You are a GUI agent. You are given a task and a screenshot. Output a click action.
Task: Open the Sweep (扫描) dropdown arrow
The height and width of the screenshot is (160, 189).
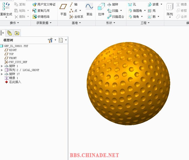click(121, 10)
